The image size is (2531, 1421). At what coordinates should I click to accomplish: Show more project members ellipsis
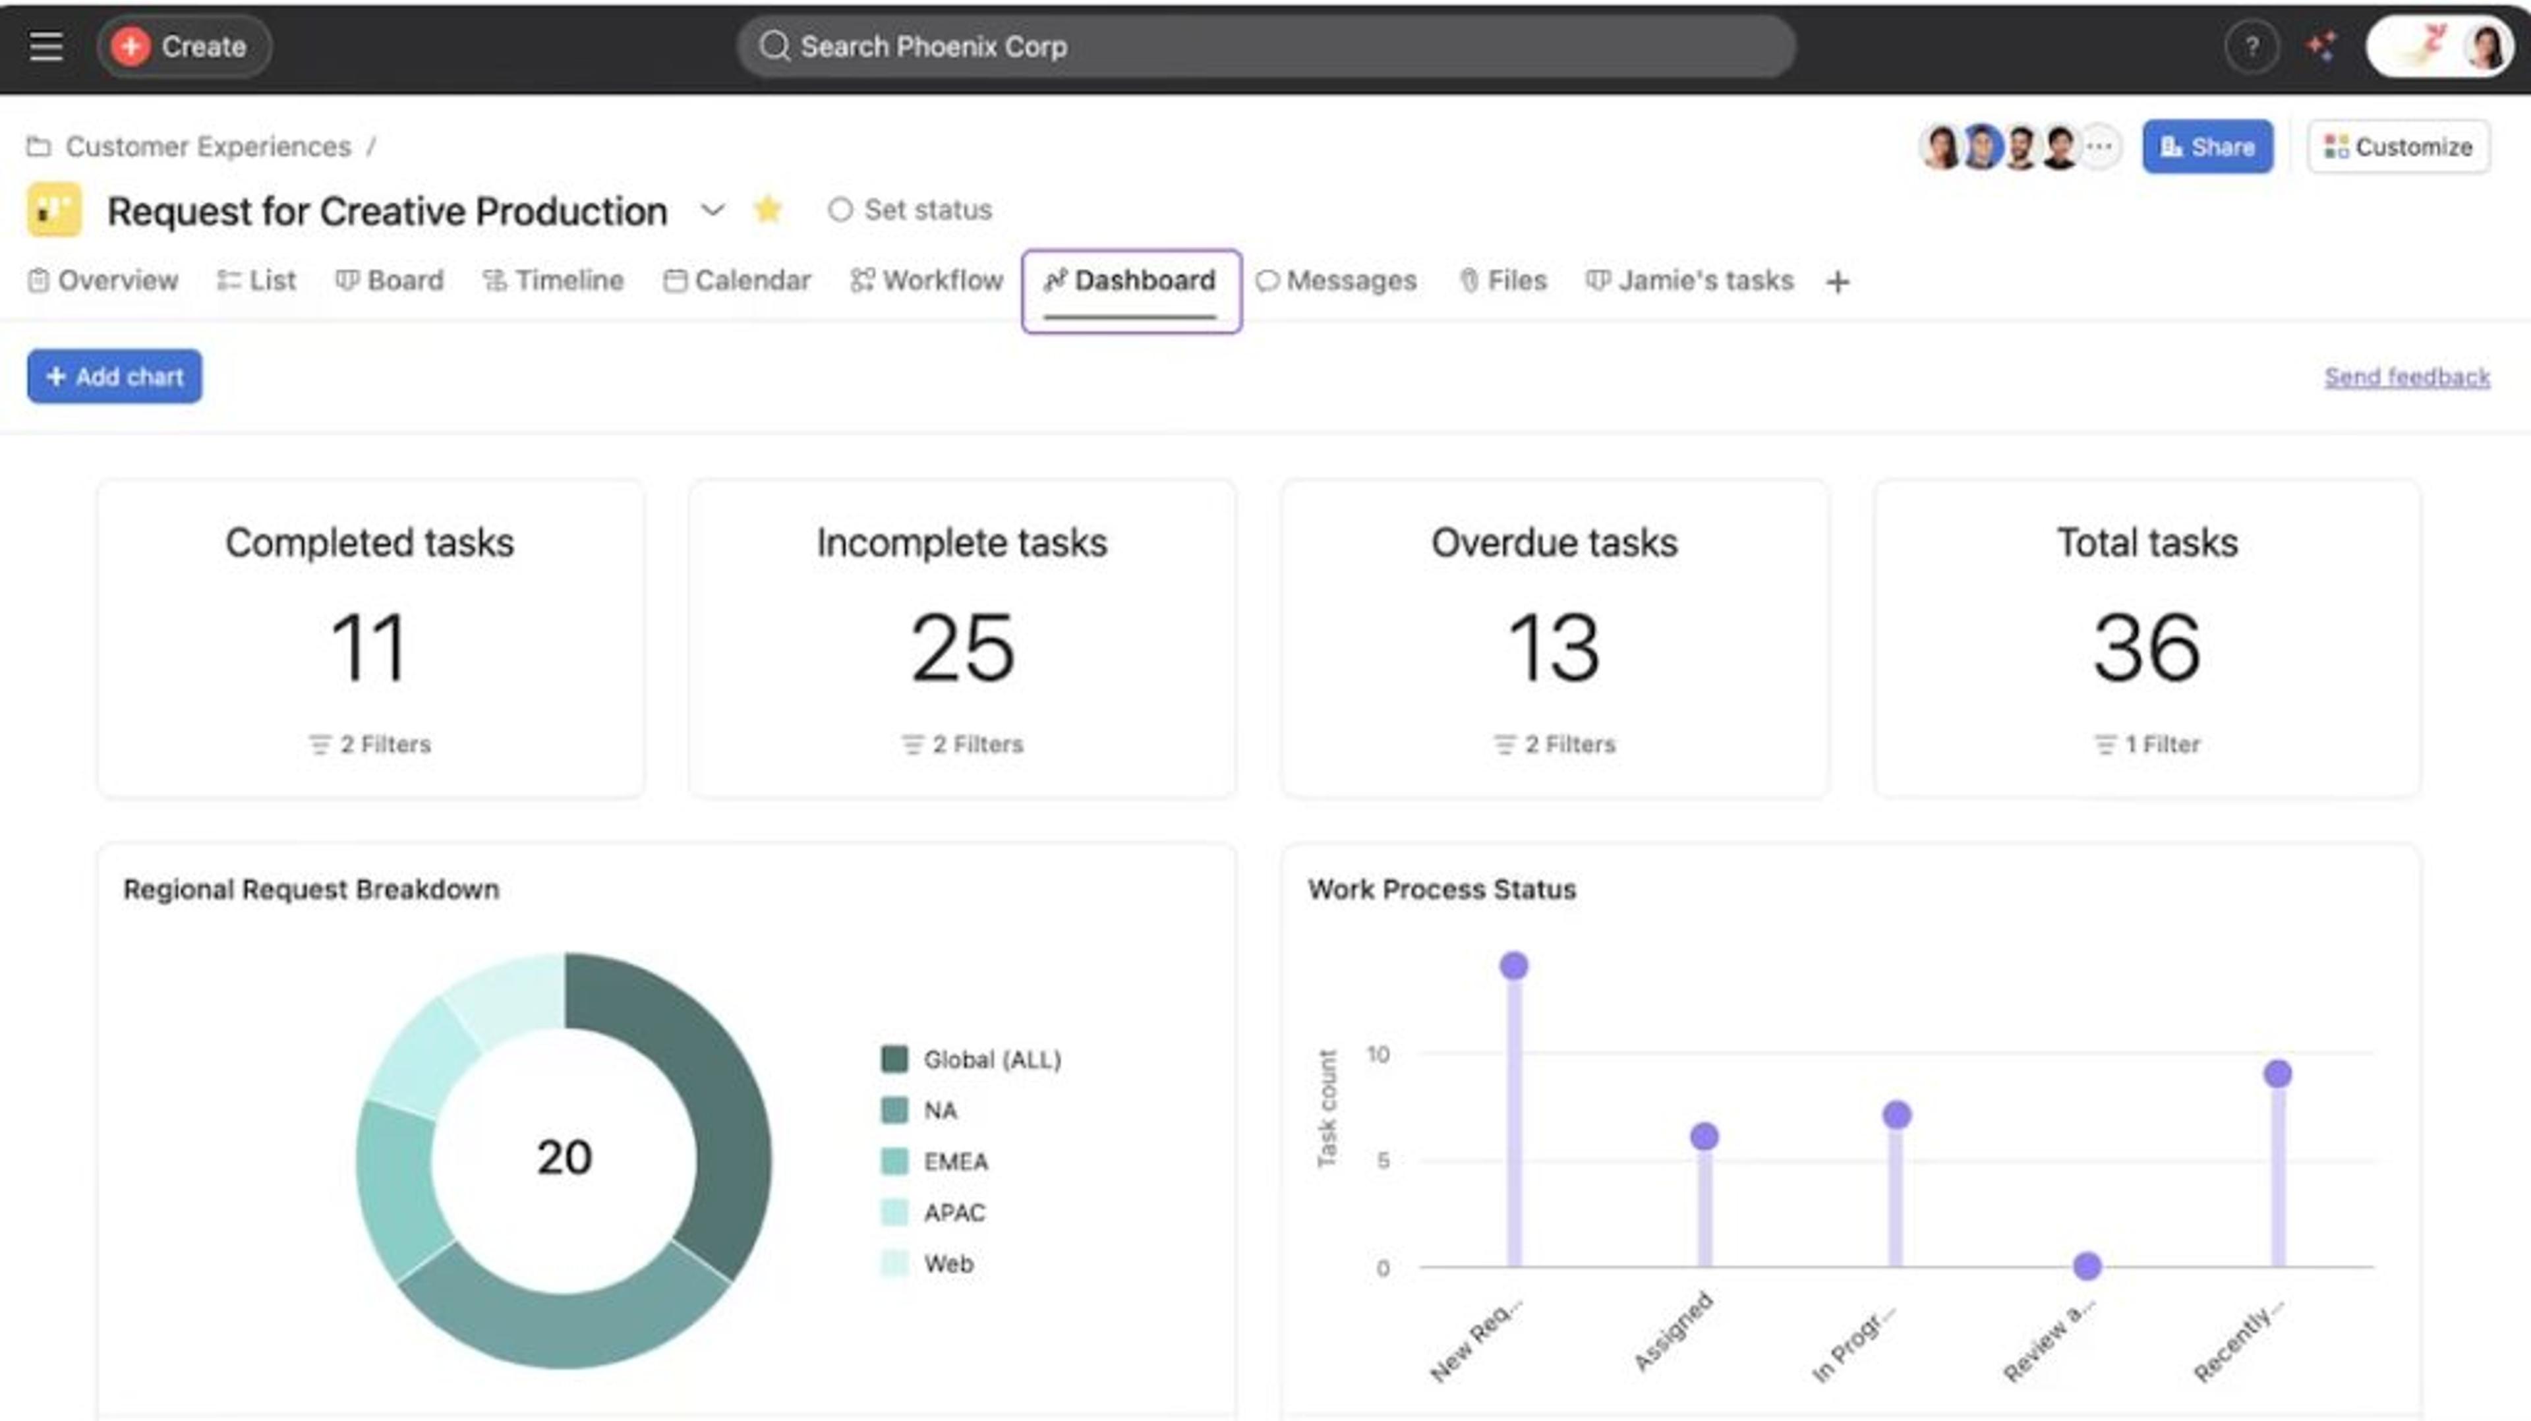2100,146
